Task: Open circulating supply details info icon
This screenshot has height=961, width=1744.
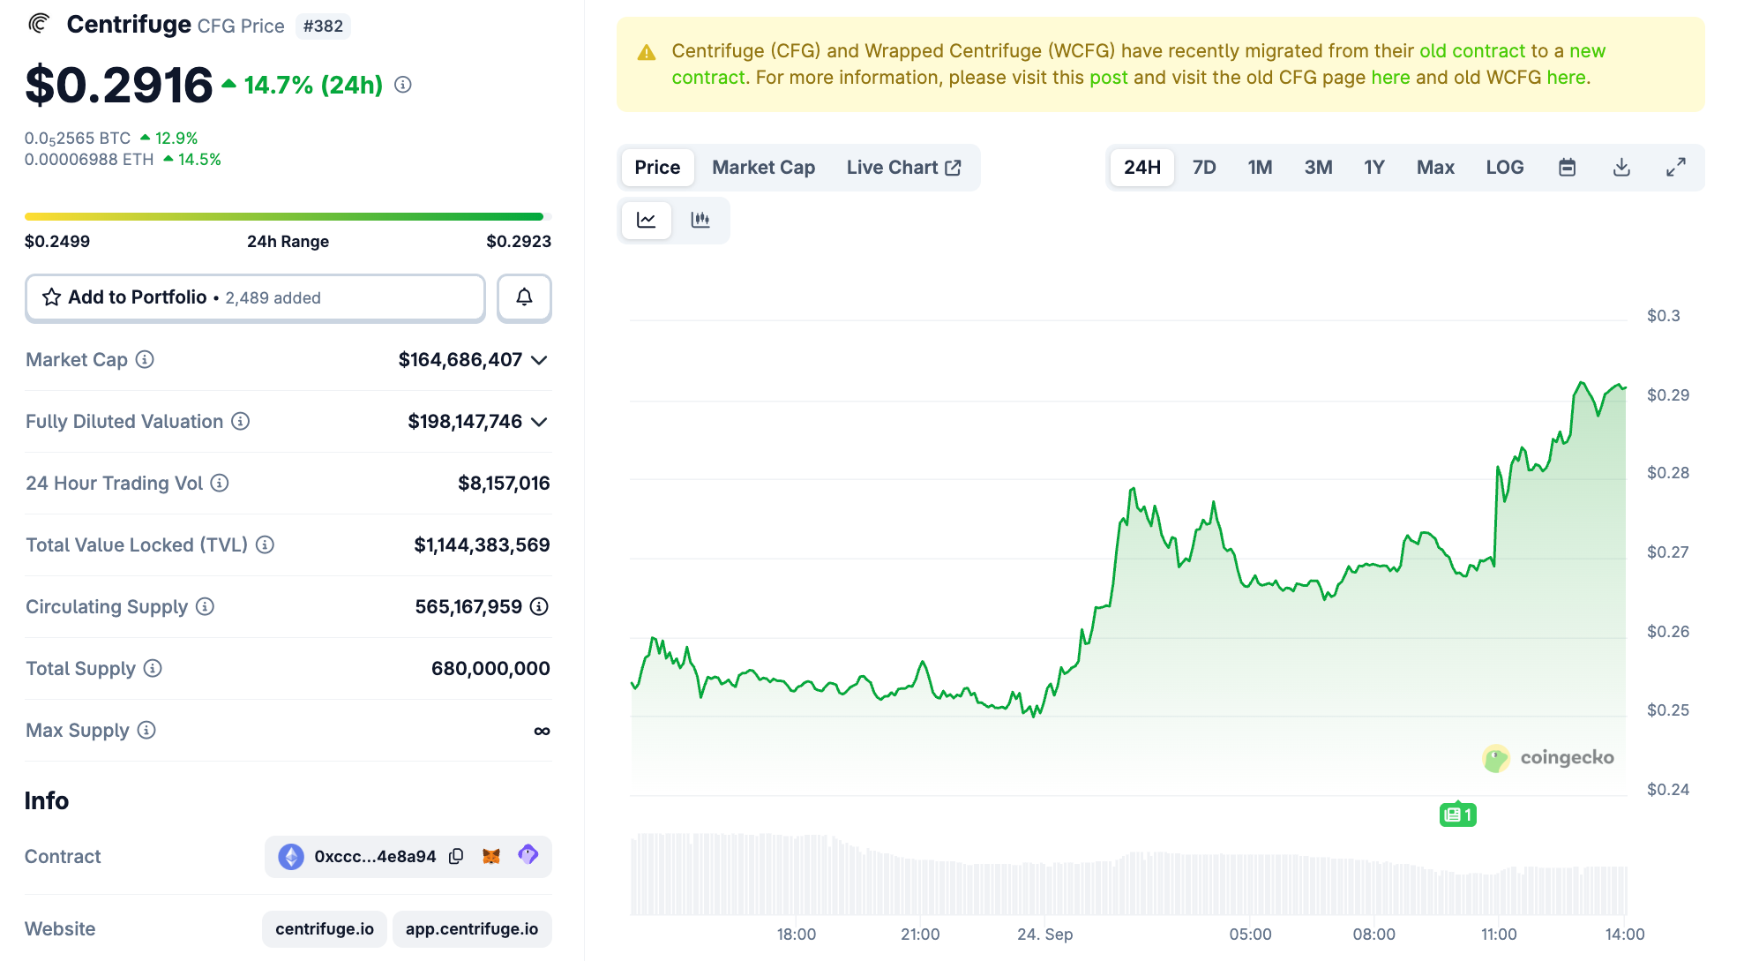Action: click(539, 606)
